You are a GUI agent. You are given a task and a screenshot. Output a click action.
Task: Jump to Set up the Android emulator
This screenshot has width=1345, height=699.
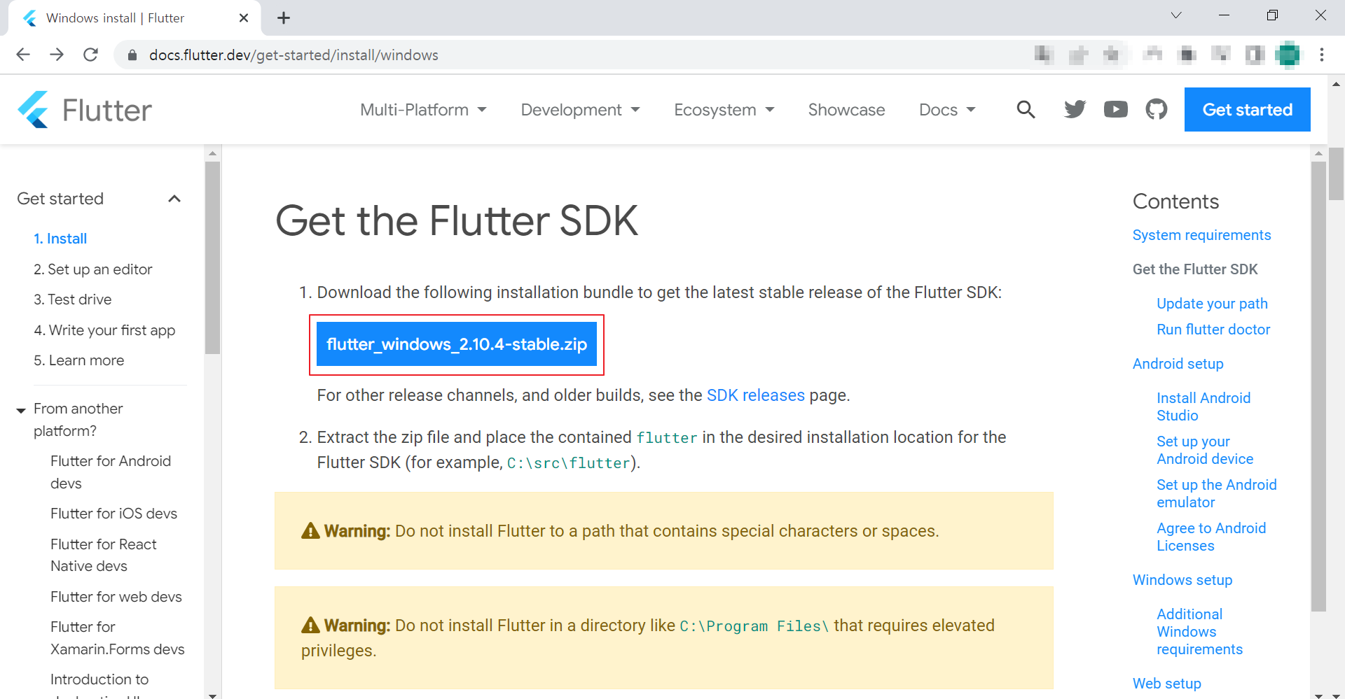(x=1216, y=493)
